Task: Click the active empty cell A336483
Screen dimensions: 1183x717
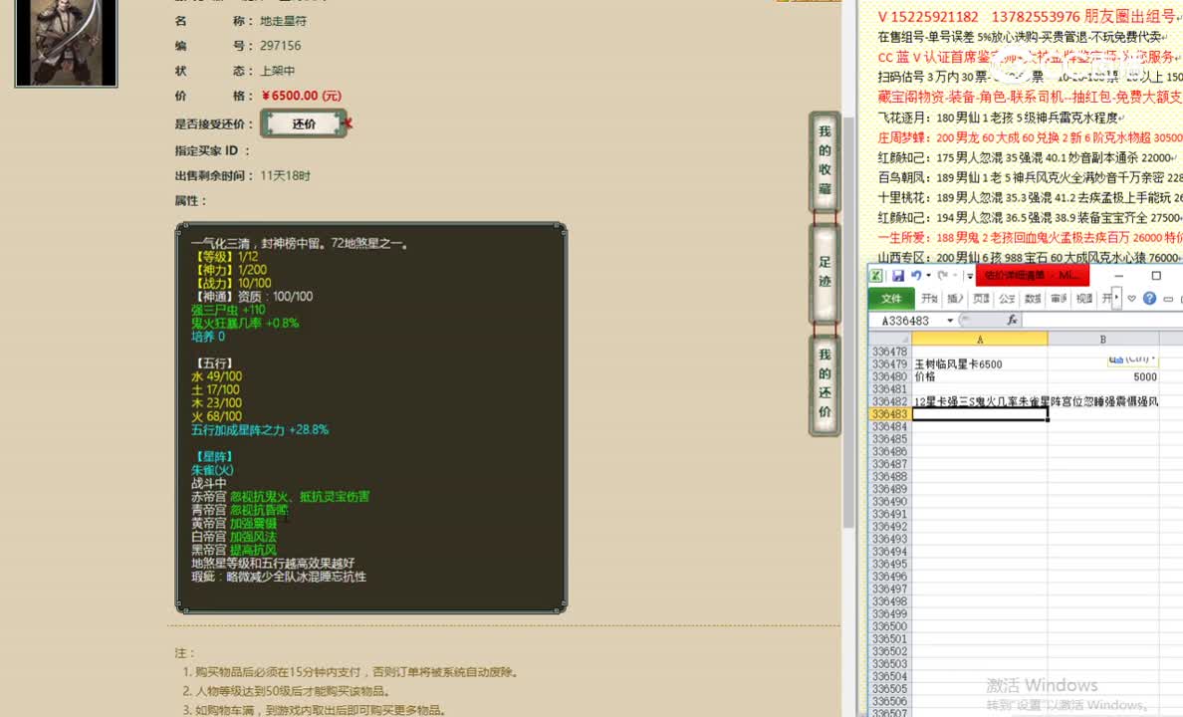Action: click(979, 413)
